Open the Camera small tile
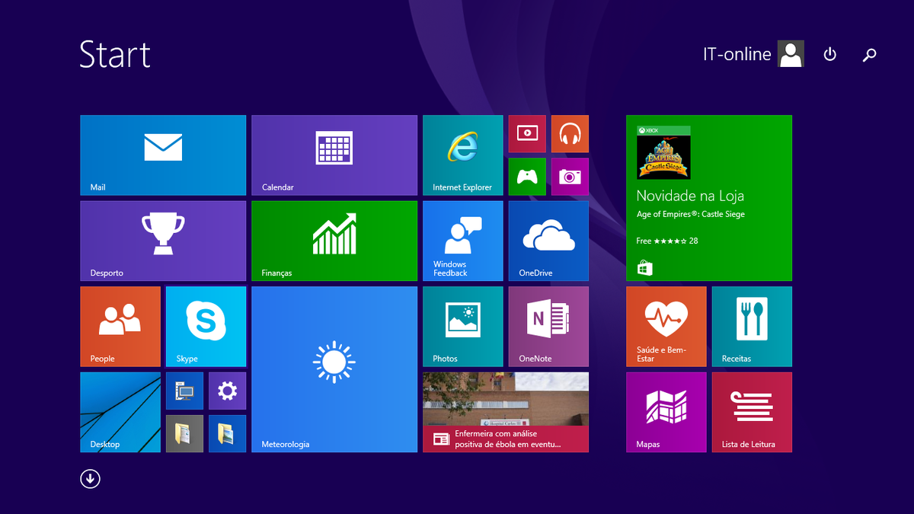This screenshot has width=914, height=514. pos(570,177)
